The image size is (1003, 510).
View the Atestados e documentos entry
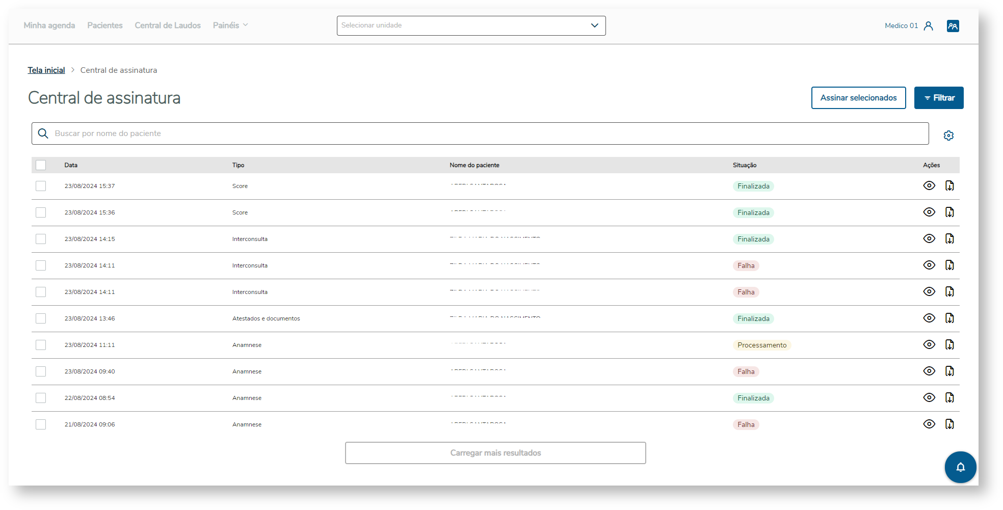point(929,318)
